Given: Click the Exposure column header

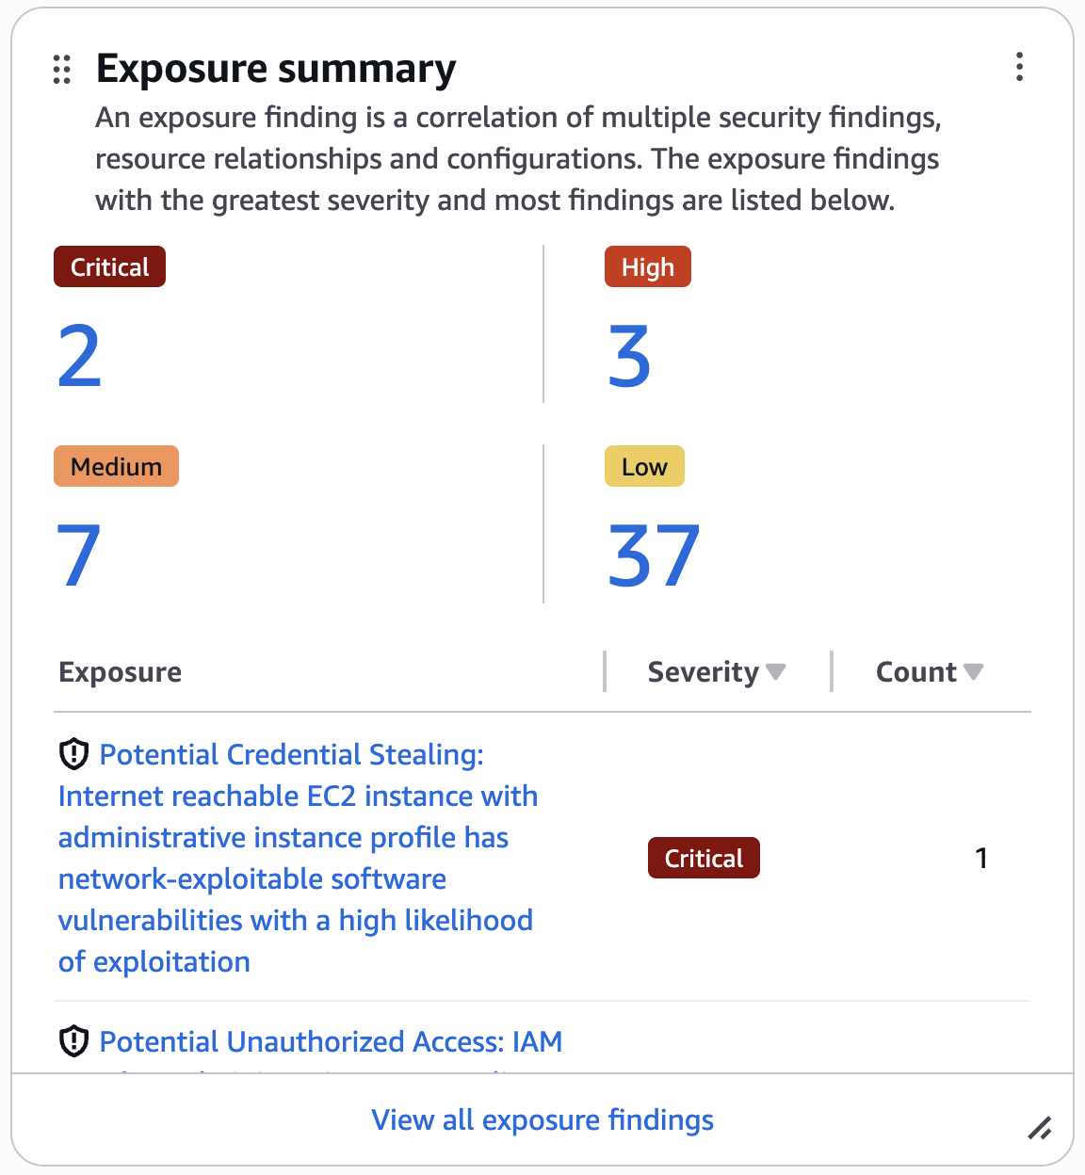Looking at the screenshot, I should click(120, 671).
